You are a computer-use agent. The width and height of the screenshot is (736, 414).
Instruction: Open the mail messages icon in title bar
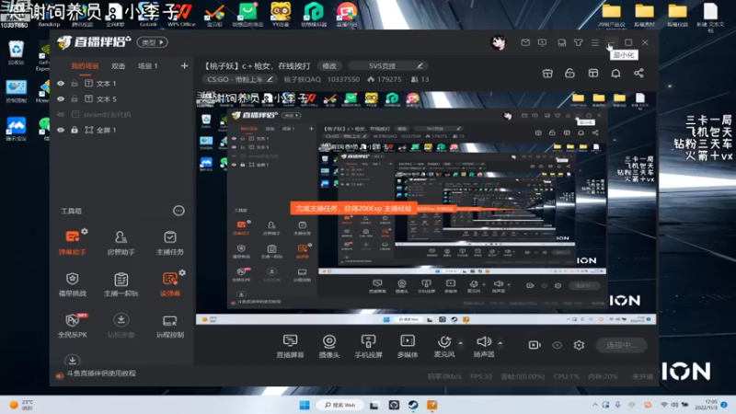coord(525,42)
